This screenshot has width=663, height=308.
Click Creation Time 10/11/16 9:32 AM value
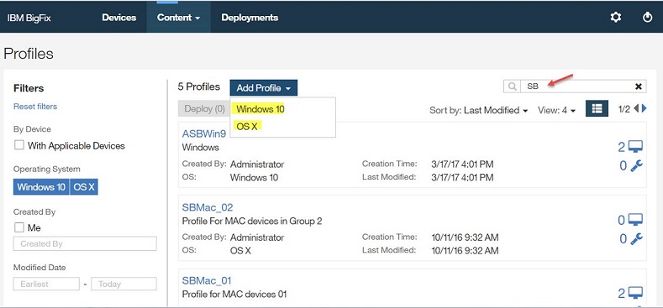pyautogui.click(x=465, y=237)
